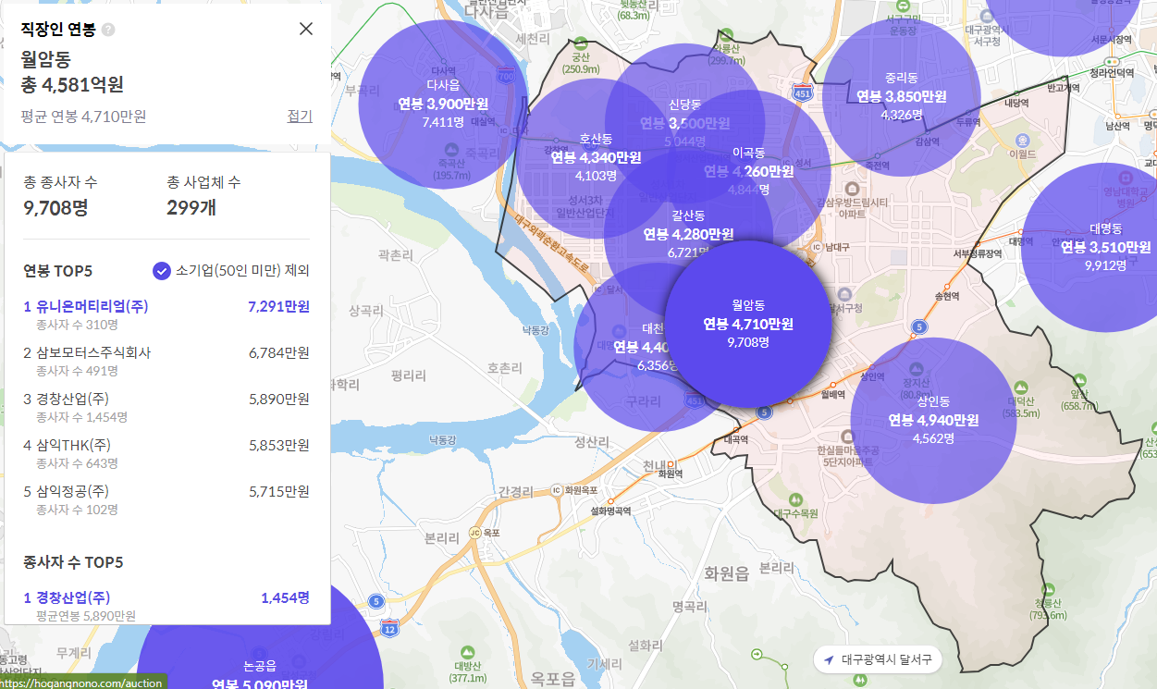Click the 대덕산 mountain icon

pos(1020,387)
